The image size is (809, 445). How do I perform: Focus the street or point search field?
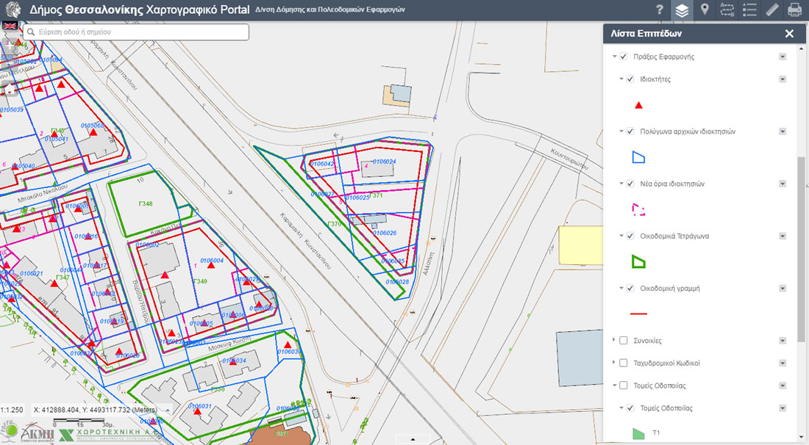click(x=136, y=32)
